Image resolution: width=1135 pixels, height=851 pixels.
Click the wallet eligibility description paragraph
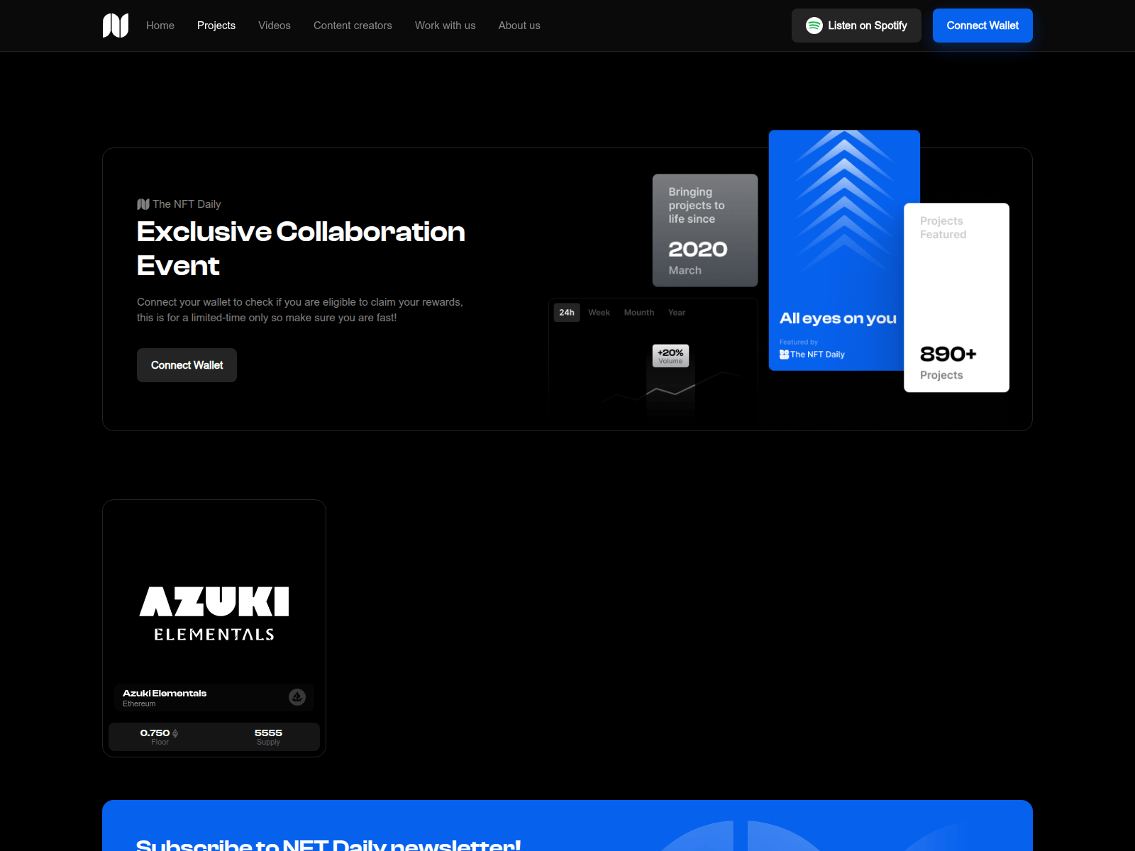(x=300, y=310)
